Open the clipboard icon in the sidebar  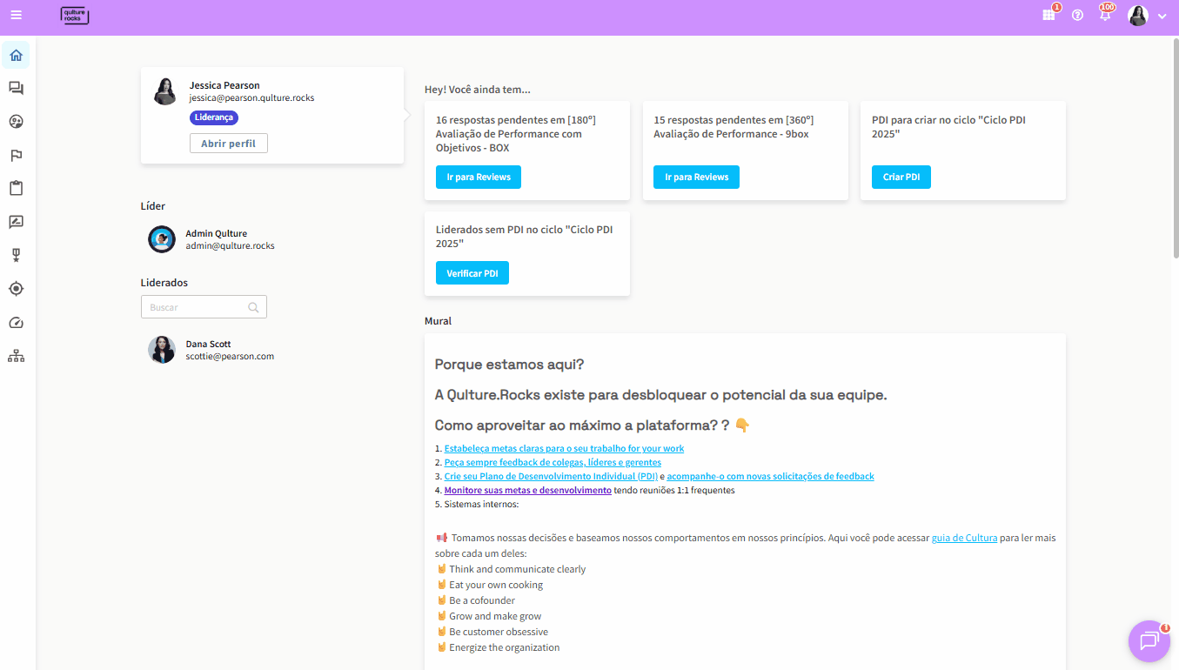[16, 188]
